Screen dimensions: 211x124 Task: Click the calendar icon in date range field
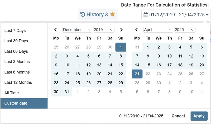[x=146, y=15]
